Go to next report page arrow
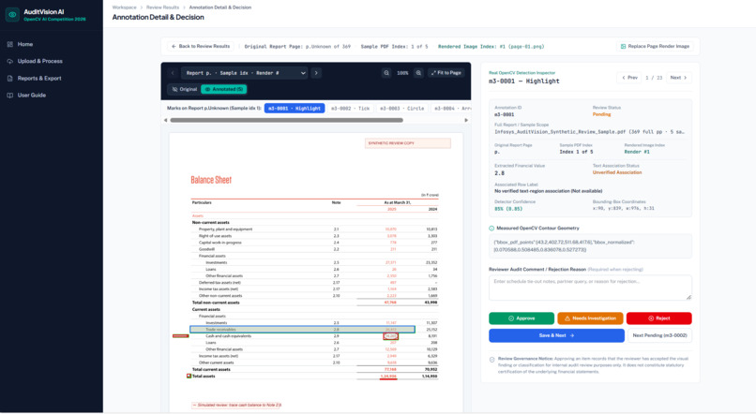Screen dimensions: 756x414 click(316, 73)
